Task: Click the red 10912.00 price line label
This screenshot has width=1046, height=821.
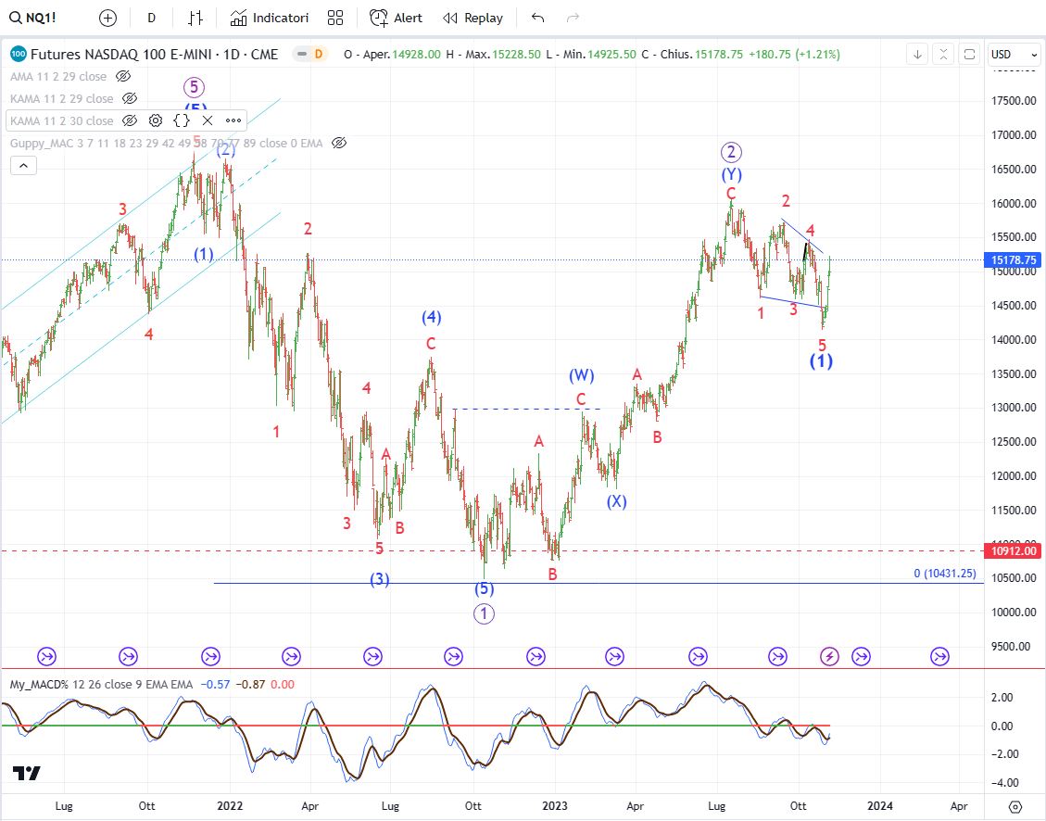Action: 1014,551
